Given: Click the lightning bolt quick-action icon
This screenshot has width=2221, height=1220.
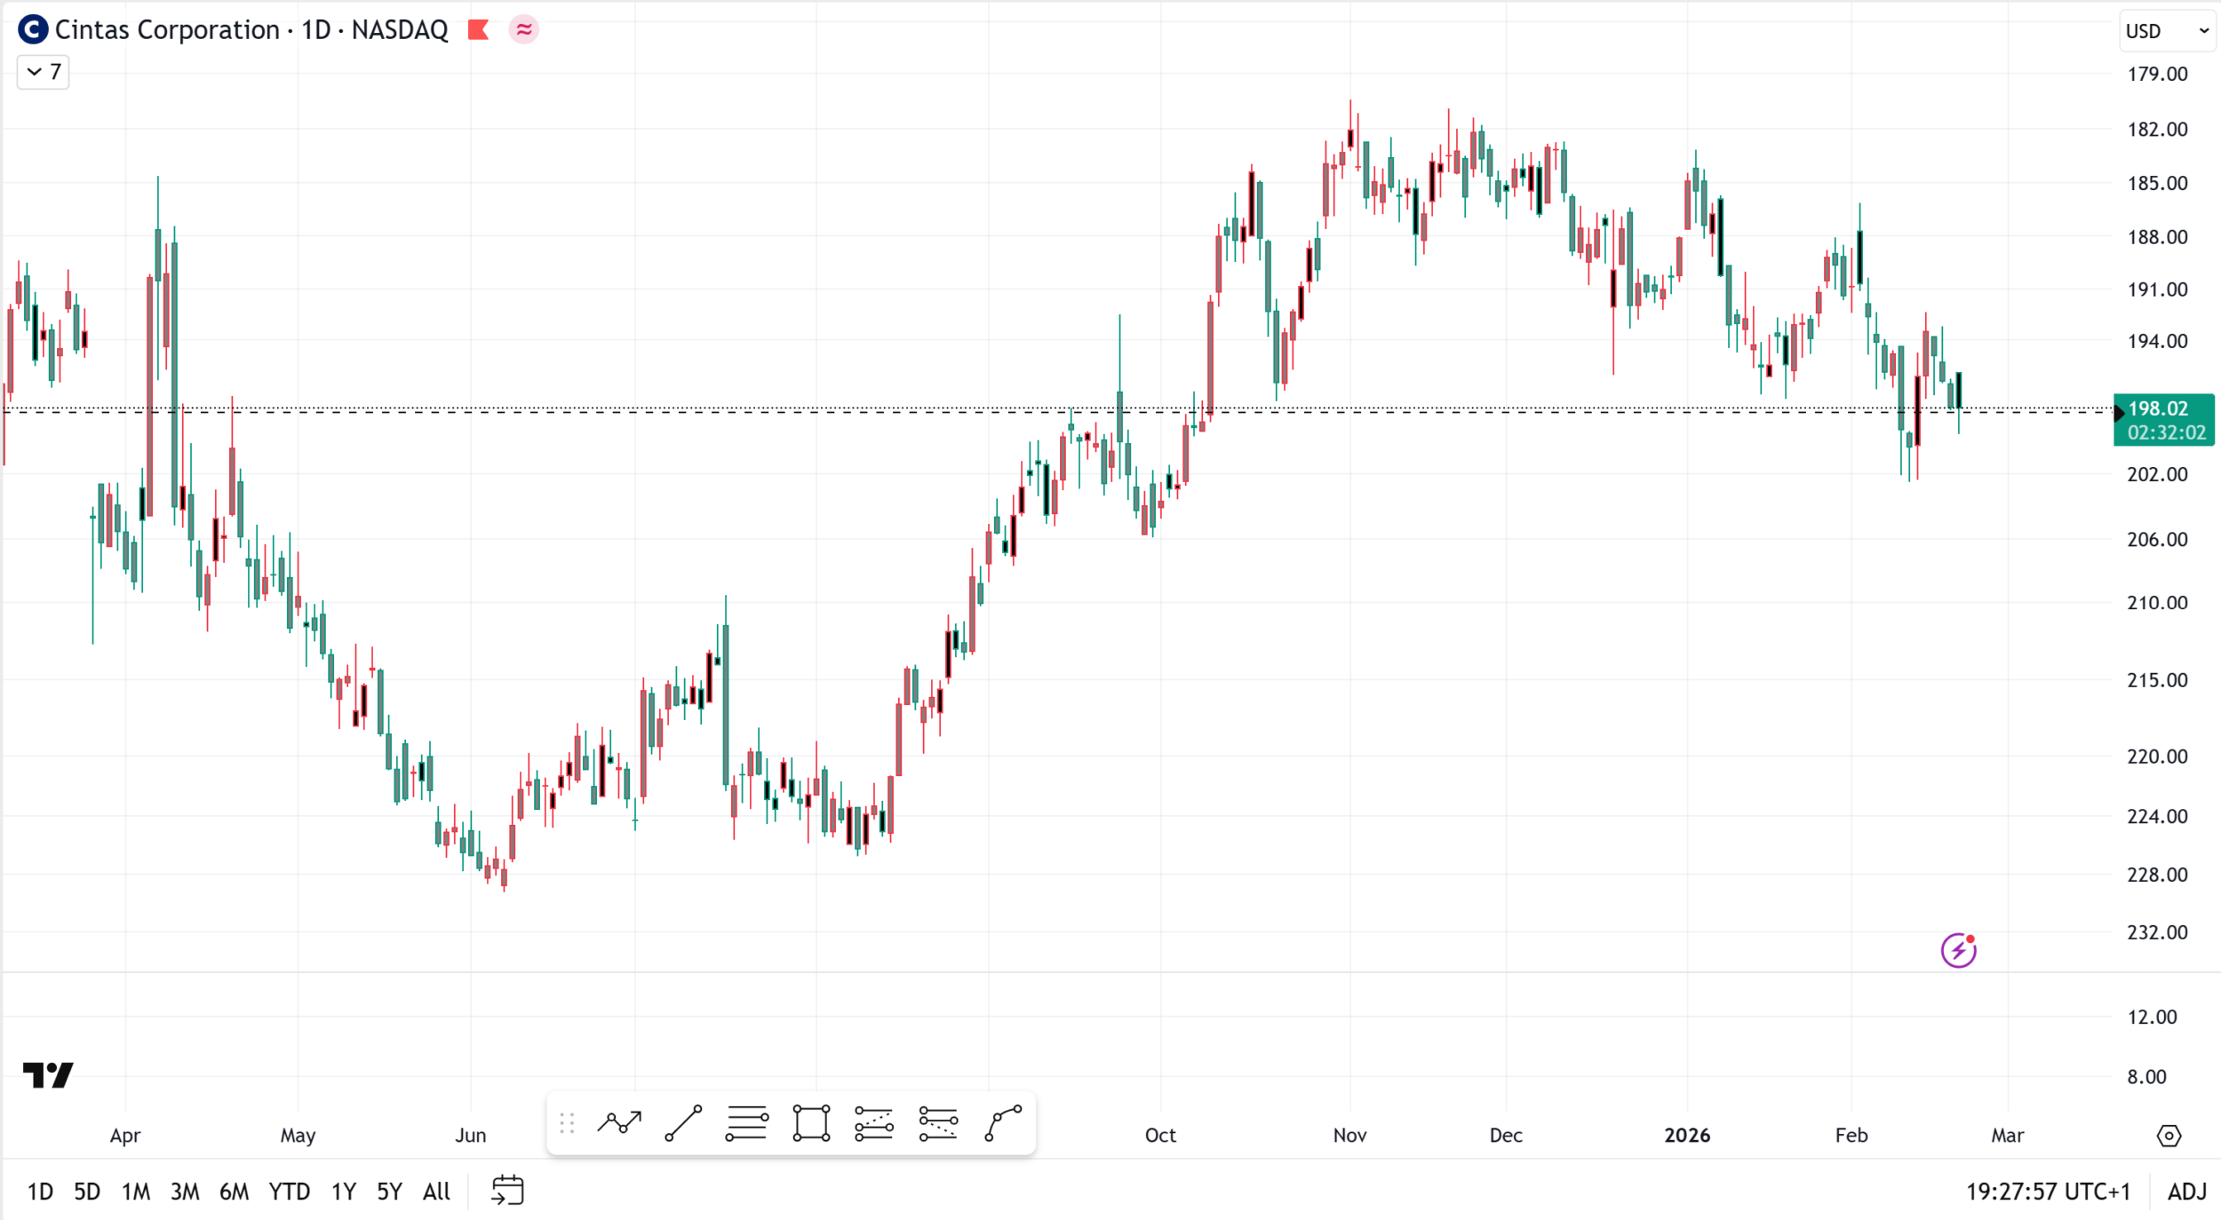Looking at the screenshot, I should (1958, 950).
